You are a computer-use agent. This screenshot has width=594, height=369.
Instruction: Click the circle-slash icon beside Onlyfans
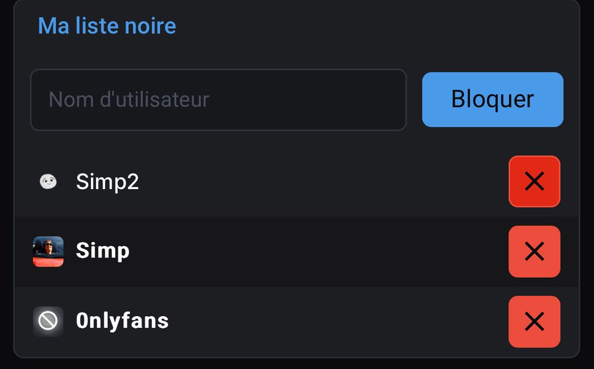[48, 321]
